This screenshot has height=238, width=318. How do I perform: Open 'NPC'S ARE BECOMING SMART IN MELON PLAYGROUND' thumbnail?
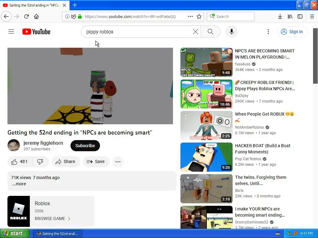click(x=207, y=62)
